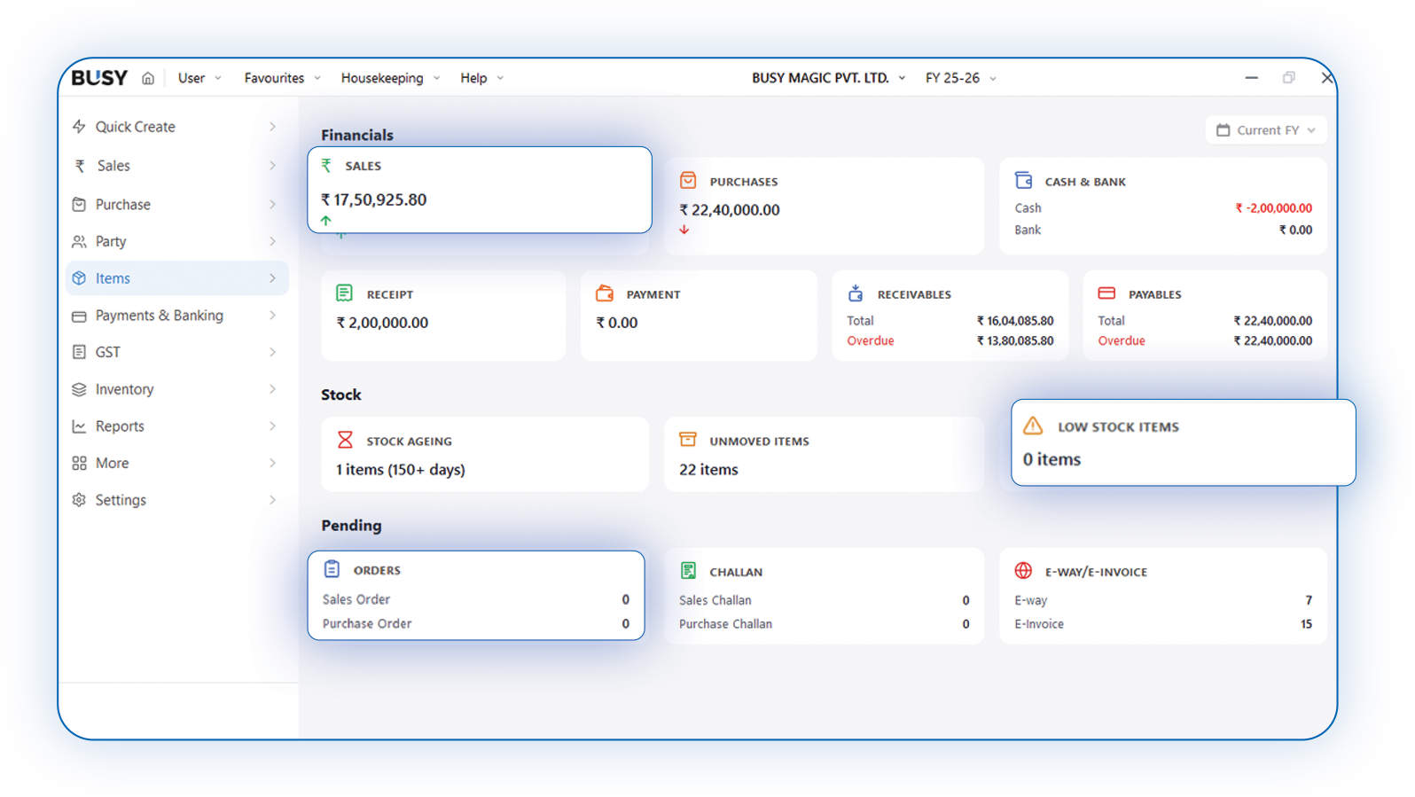Screen dimensions: 1415x797
Task: Open the Housekeeping menu
Action: (390, 78)
